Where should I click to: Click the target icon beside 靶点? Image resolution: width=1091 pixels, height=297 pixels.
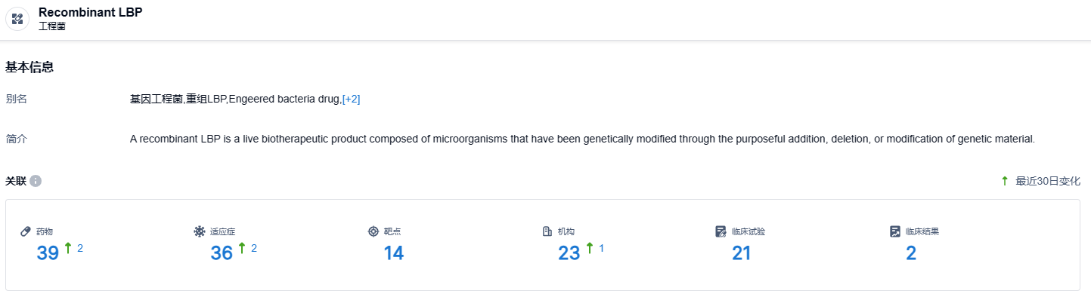click(x=373, y=231)
